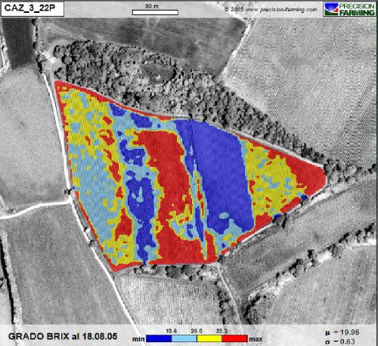This screenshot has height=346, width=378.
Task: Click the 20.3 legend threshold
Action: point(222,331)
